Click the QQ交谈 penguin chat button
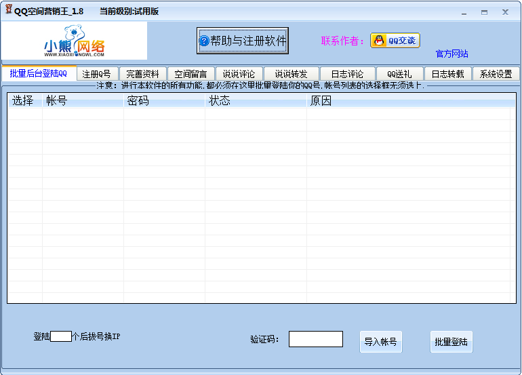The image size is (522, 375). coord(395,41)
